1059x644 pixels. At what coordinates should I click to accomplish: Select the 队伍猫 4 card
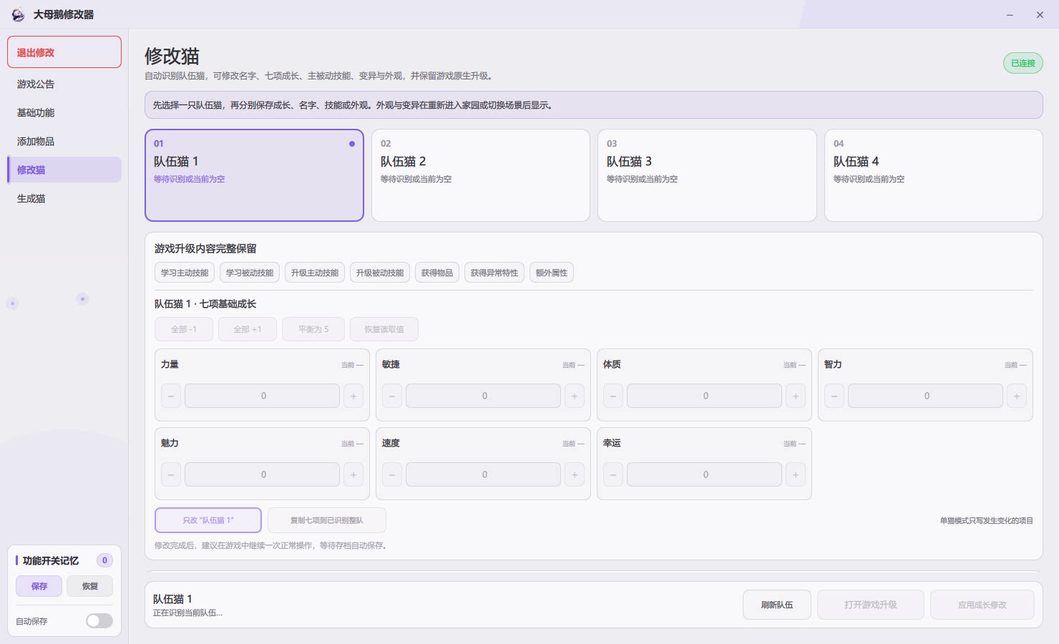pyautogui.click(x=934, y=175)
